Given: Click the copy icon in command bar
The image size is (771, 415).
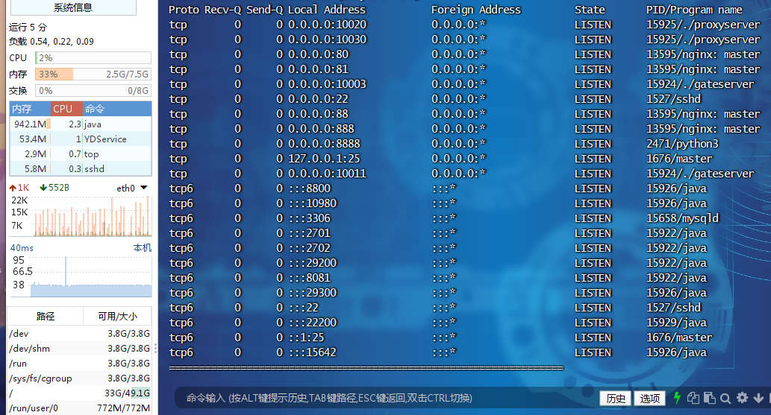Looking at the screenshot, I should (x=693, y=398).
